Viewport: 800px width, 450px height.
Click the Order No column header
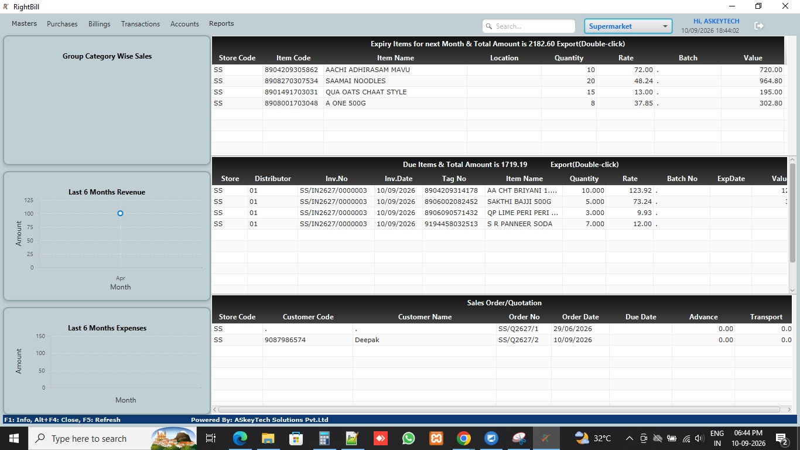point(524,317)
